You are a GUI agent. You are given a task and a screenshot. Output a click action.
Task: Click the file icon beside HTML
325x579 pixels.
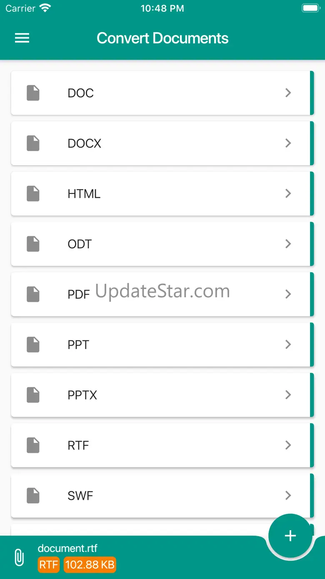point(33,194)
